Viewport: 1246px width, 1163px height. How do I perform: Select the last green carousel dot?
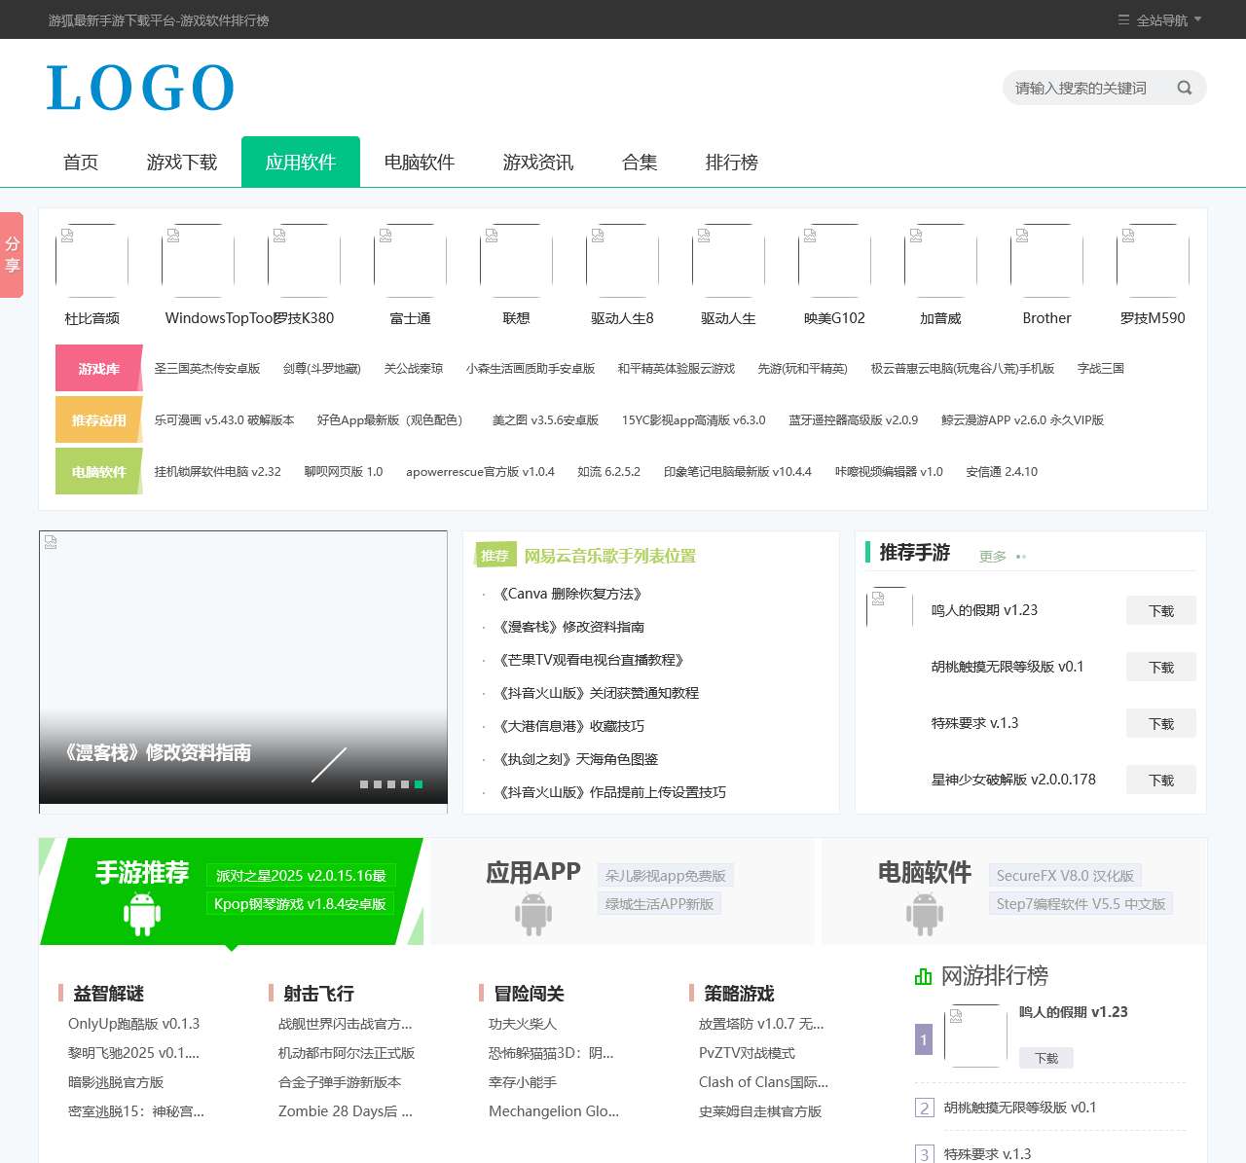tap(419, 783)
